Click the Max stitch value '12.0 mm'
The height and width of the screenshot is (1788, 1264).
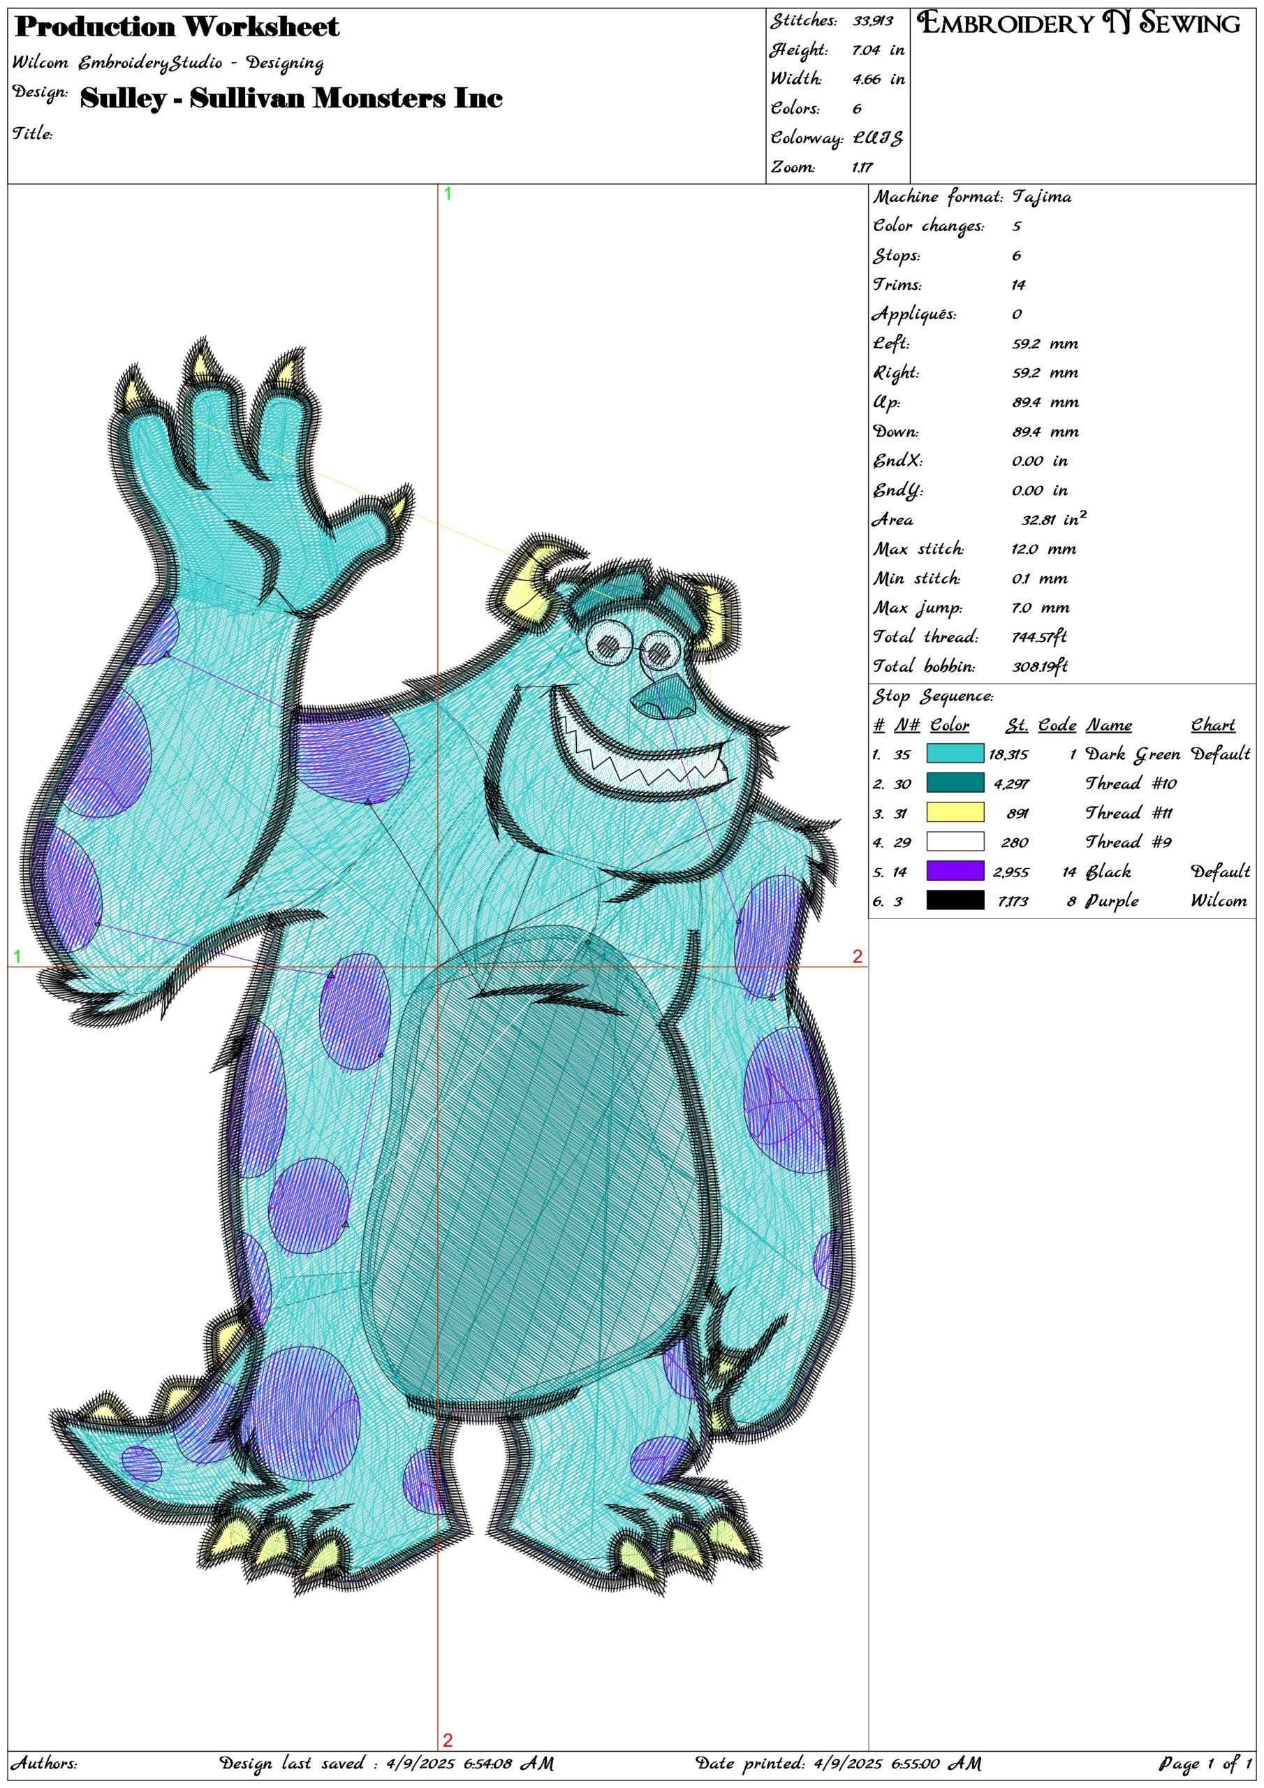[1045, 549]
